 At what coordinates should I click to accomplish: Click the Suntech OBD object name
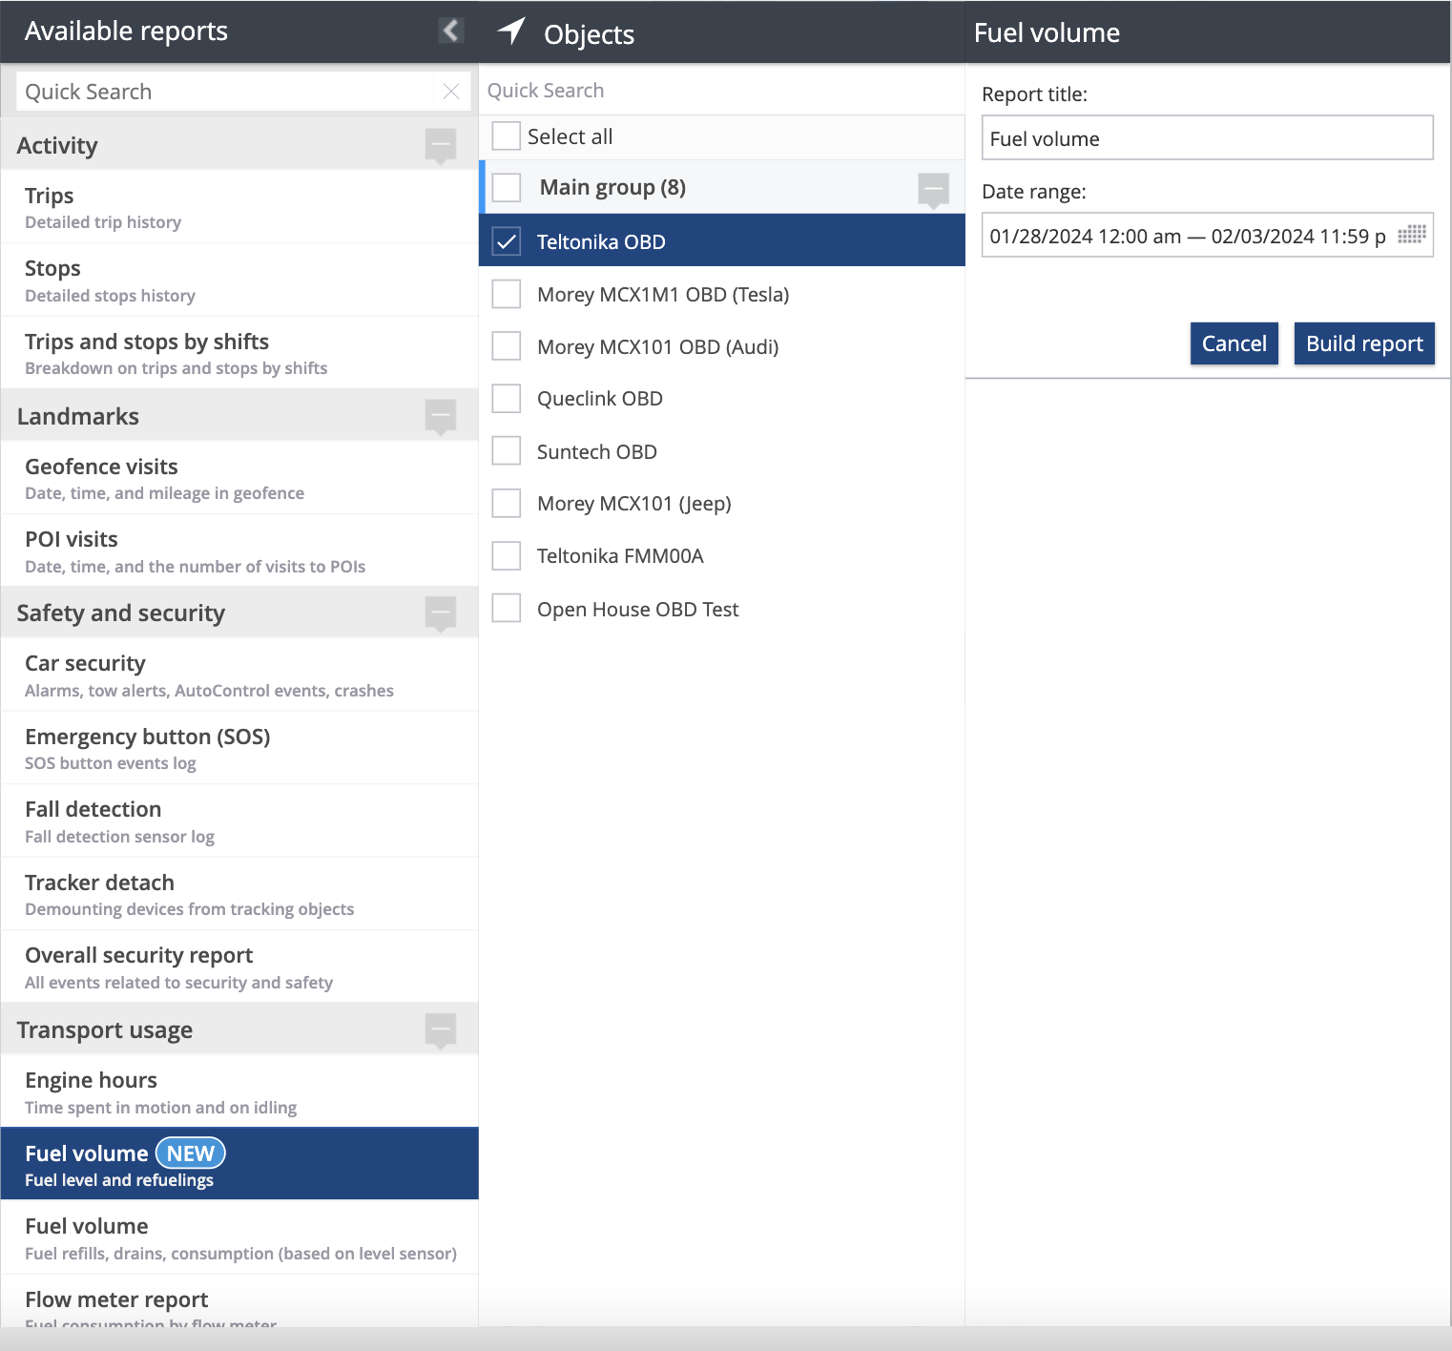597,451
